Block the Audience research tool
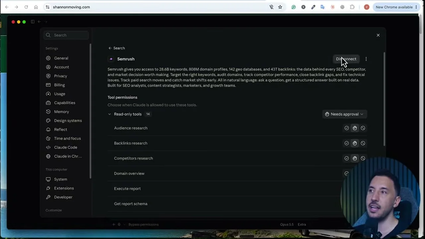This screenshot has width=425, height=239. [x=363, y=128]
